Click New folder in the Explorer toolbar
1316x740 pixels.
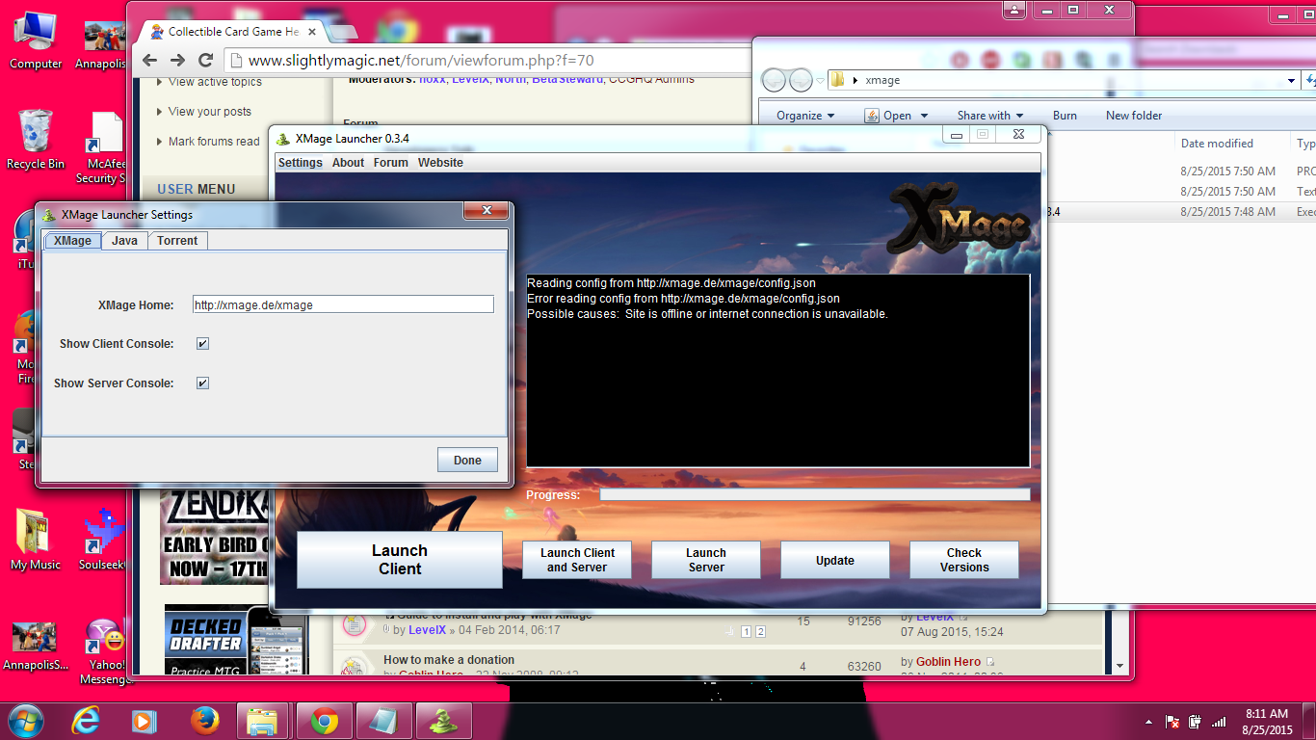point(1134,116)
